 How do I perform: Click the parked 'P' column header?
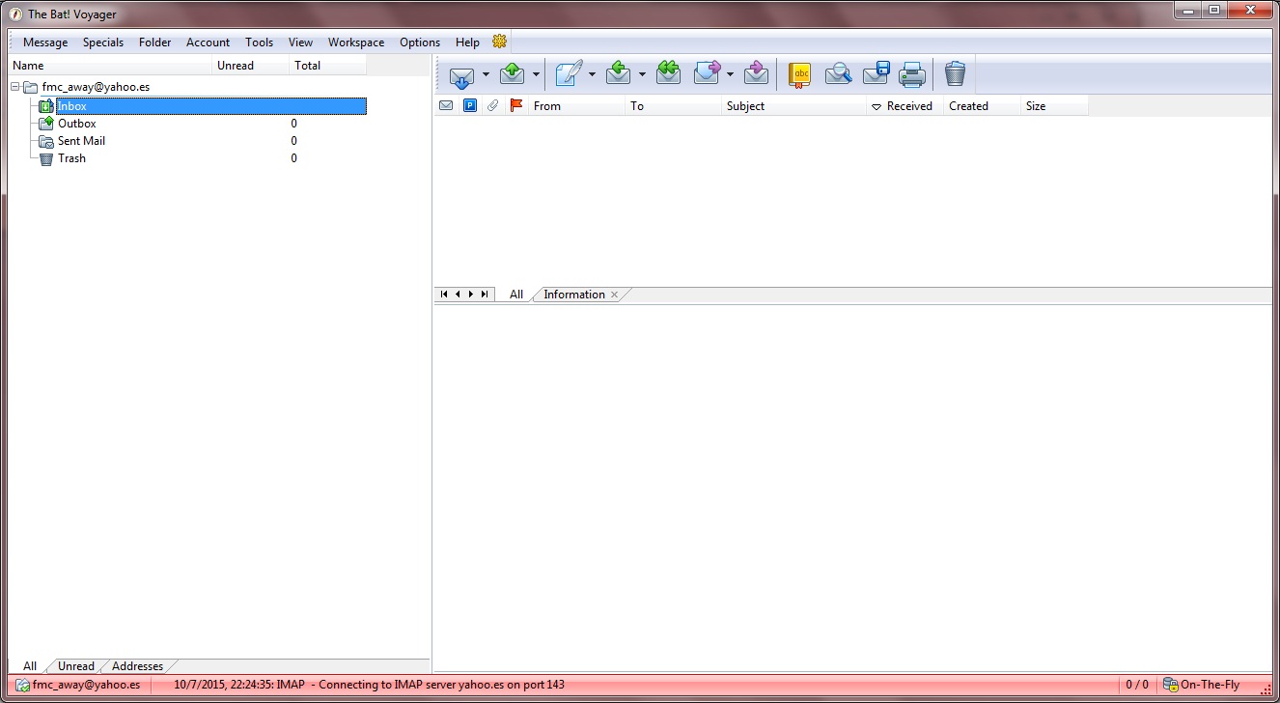pyautogui.click(x=470, y=106)
